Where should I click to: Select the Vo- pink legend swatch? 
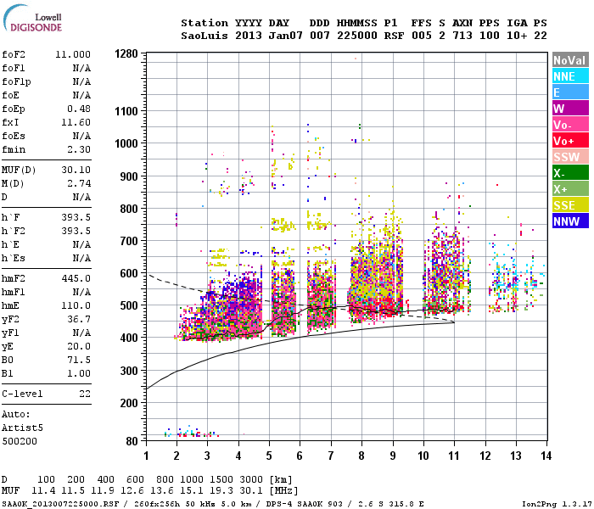click(x=570, y=124)
